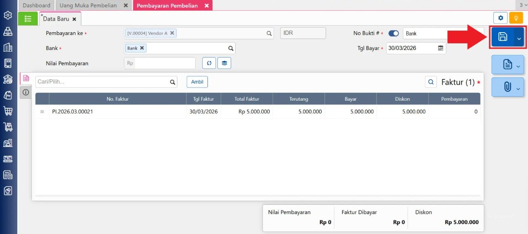Click the 30/03/2026 Tgl Faktur cell
This screenshot has height=234, width=528.
tap(203, 112)
